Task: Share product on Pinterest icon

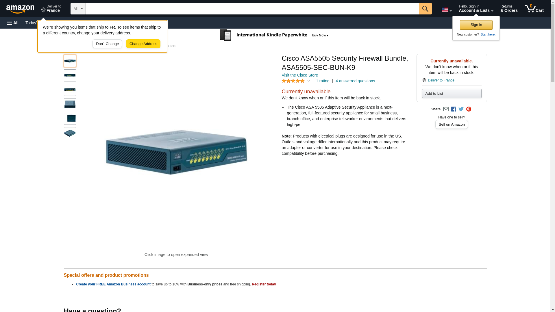Action: pos(469,109)
